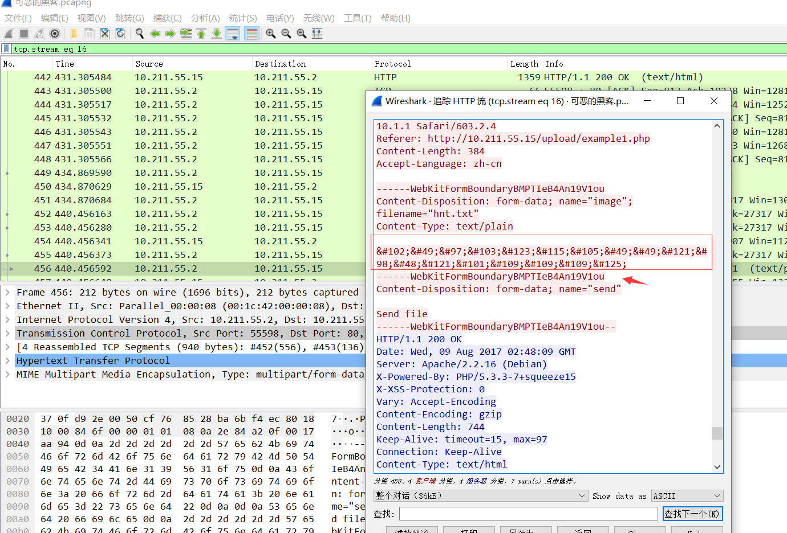
Task: Open a capture file with the folder icon
Action: [74, 34]
